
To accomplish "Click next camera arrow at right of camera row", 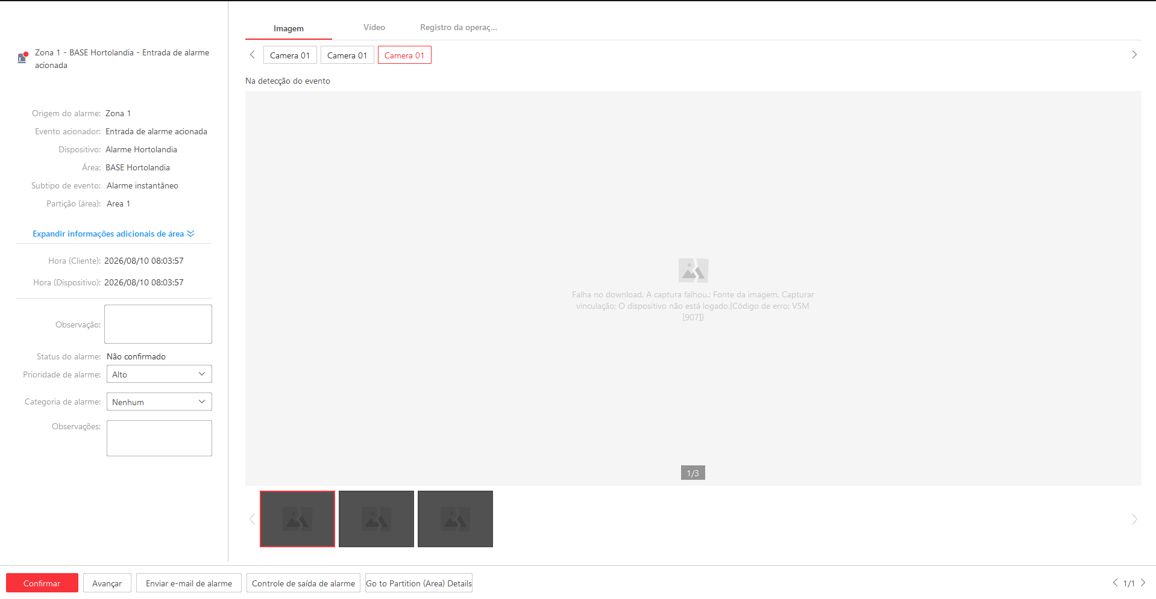I will [1134, 55].
